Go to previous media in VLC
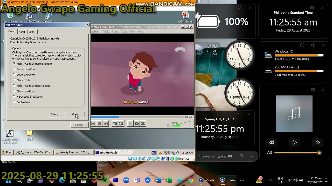Viewport: 332px width, 186px height. (93, 124)
